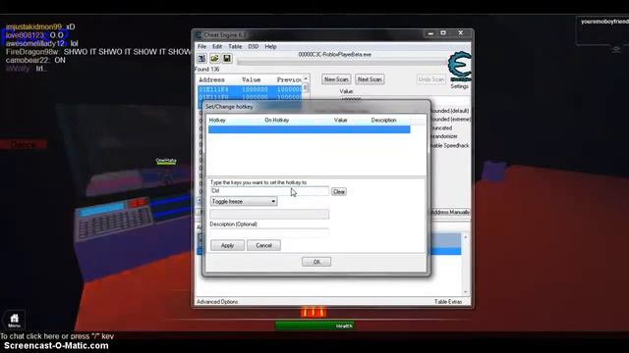Image resolution: width=629 pixels, height=353 pixels.
Task: Open the Edit menu
Action: pos(217,46)
